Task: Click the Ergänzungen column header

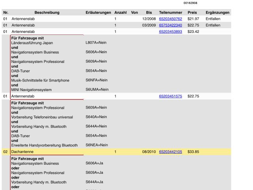Action: pyautogui.click(x=218, y=12)
